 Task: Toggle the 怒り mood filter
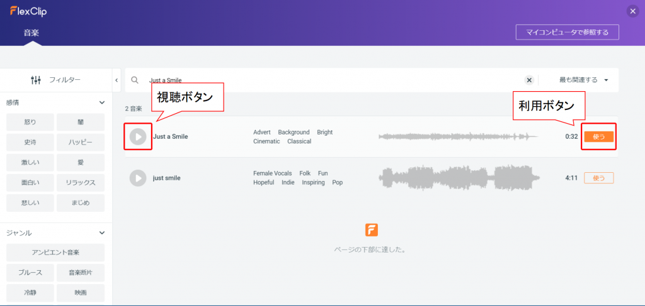(x=30, y=122)
